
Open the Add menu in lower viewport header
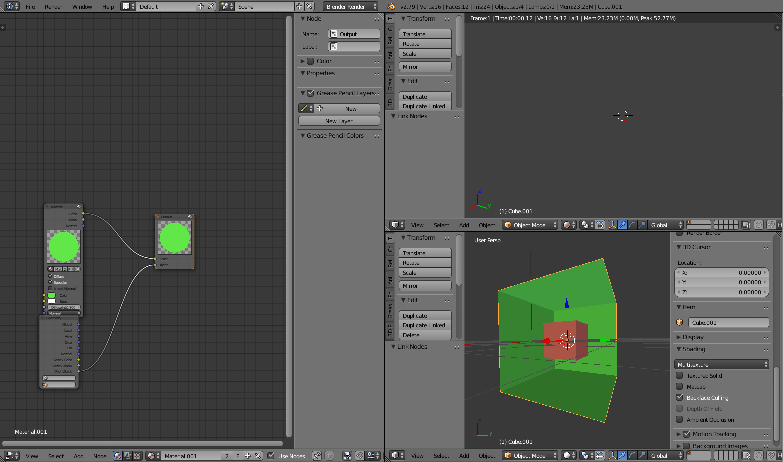pos(464,456)
